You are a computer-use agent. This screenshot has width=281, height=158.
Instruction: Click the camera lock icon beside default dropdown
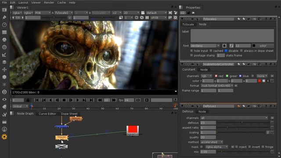coord(143,13)
